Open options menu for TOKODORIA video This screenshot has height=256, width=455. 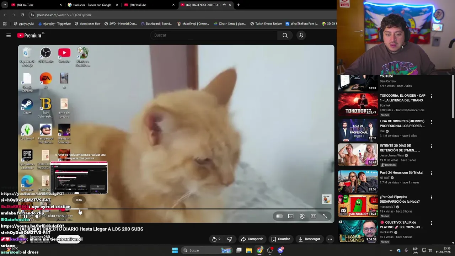[432, 96]
